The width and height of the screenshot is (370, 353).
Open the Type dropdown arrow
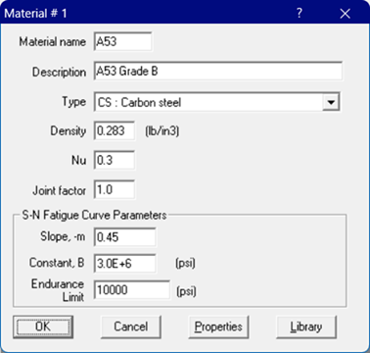pyautogui.click(x=331, y=102)
